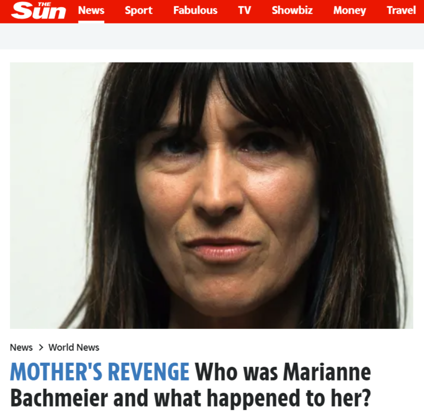Click the white underline beneath News tab
This screenshot has height=419, width=424.
click(91, 22)
